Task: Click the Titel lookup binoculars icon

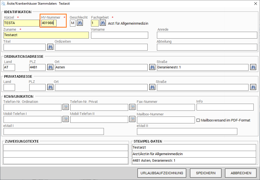Action: [x=50, y=47]
